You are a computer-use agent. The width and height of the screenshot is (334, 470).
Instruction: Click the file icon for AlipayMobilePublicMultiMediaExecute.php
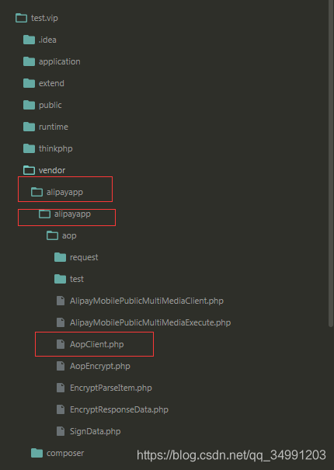pyautogui.click(x=61, y=322)
